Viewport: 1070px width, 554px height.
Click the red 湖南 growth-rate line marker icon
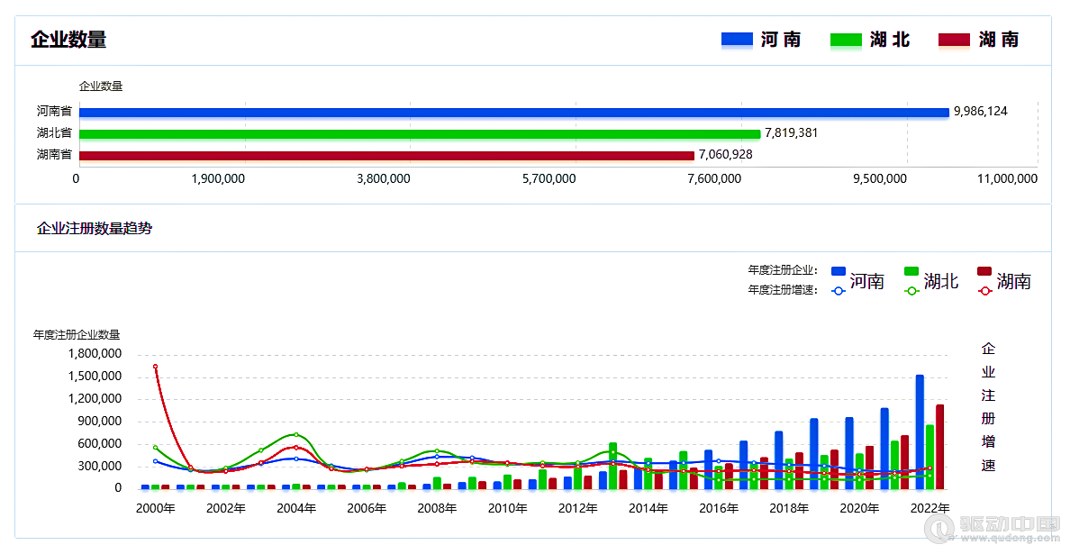point(984,291)
